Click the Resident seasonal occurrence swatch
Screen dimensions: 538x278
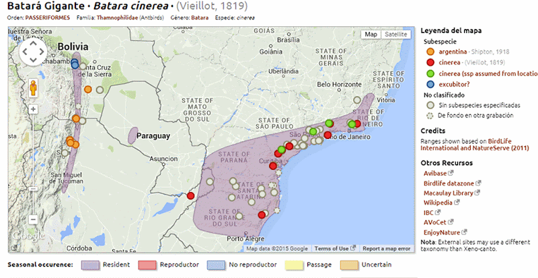(x=90, y=265)
